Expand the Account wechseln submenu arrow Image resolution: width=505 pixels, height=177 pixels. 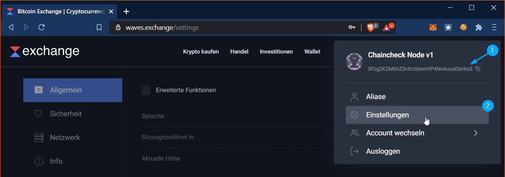point(476,133)
